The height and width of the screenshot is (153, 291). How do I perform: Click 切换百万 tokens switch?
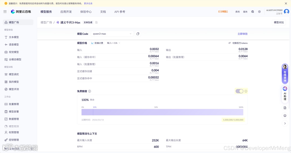tap(238, 43)
